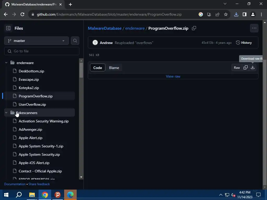Click the search magnifier button beside master
The height and width of the screenshot is (200, 267).
coord(75,41)
